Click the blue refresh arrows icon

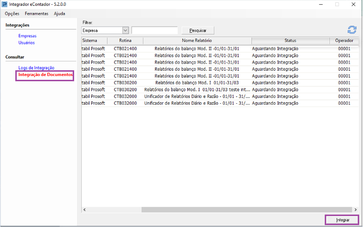352,30
